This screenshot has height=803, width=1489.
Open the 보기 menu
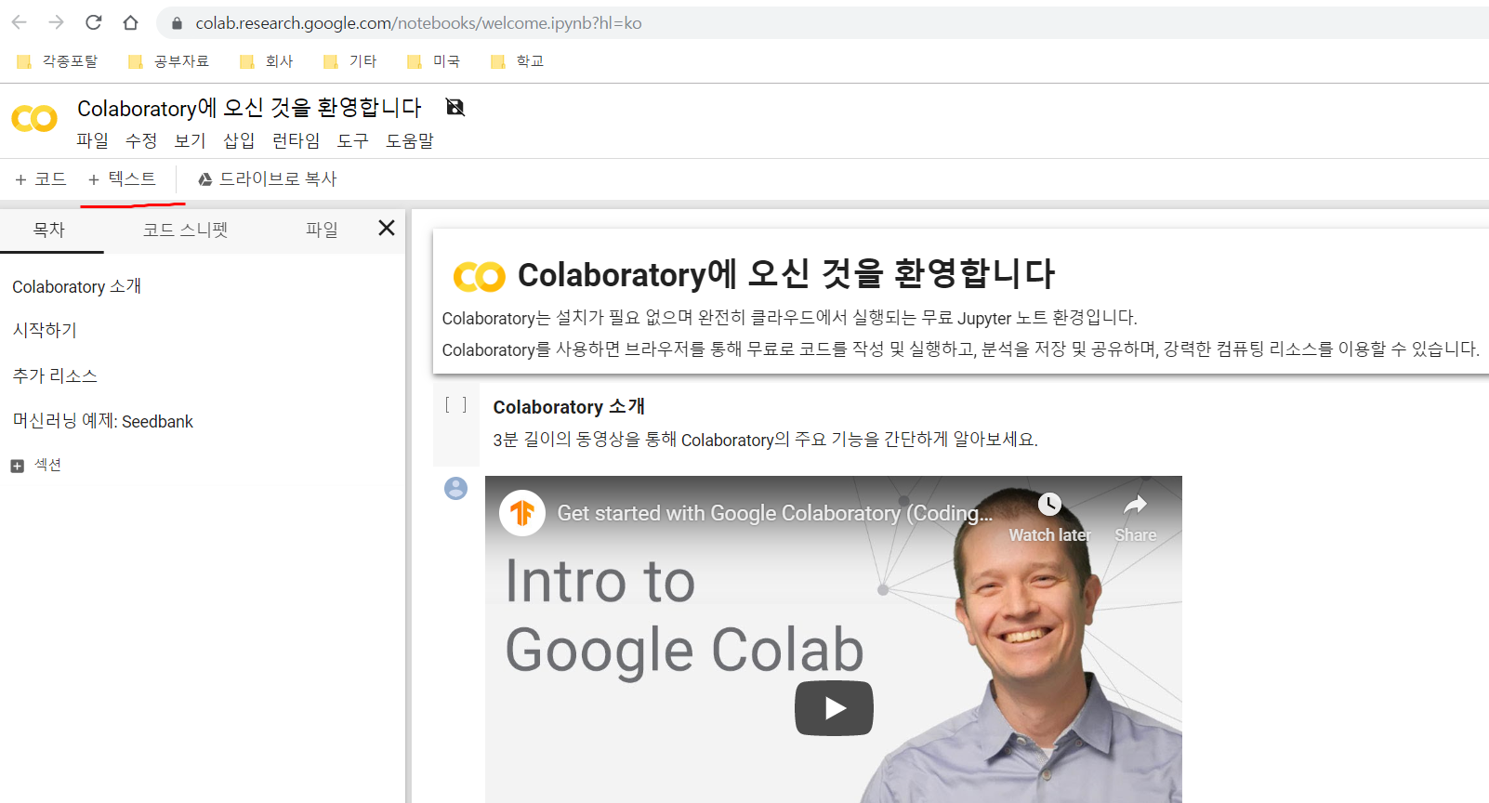(x=190, y=140)
